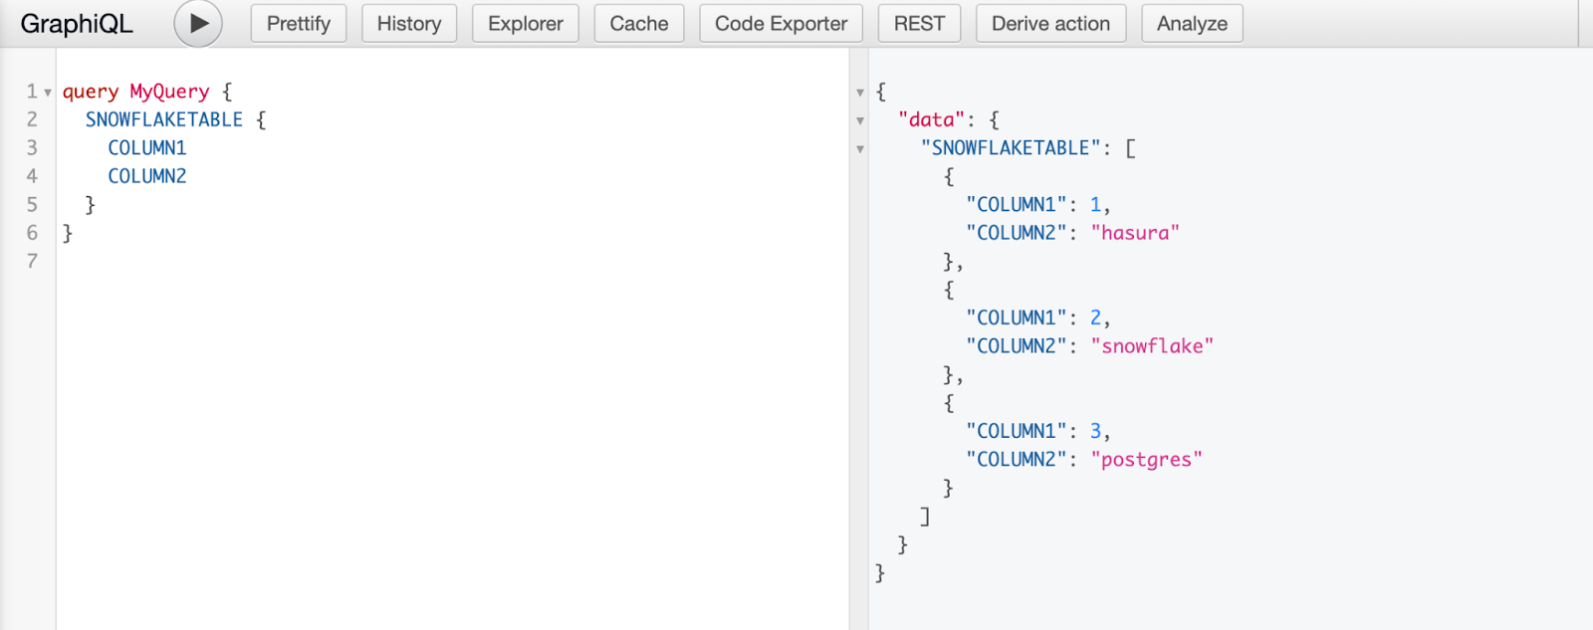Open the History panel
The width and height of the screenshot is (1593, 630).
click(x=409, y=24)
